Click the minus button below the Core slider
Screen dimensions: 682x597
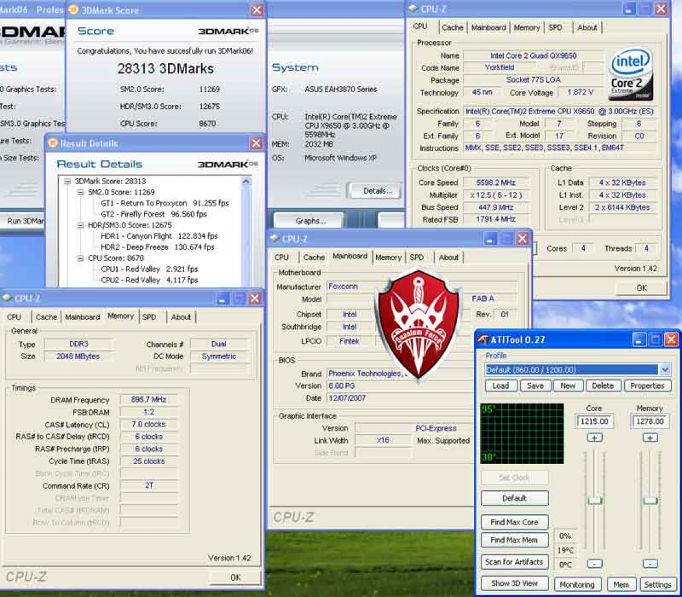(594, 564)
